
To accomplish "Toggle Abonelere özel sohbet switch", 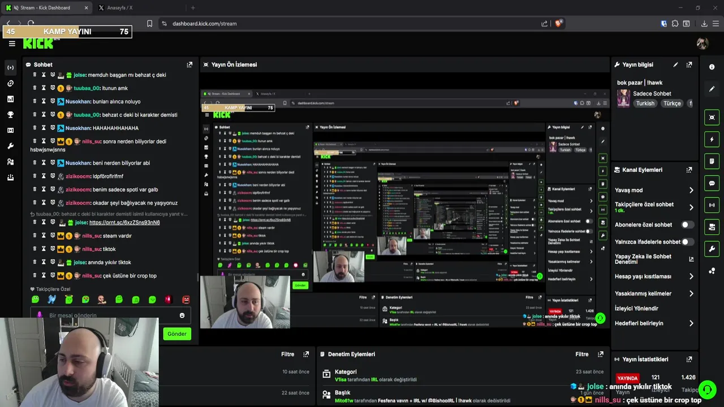I will click(687, 224).
